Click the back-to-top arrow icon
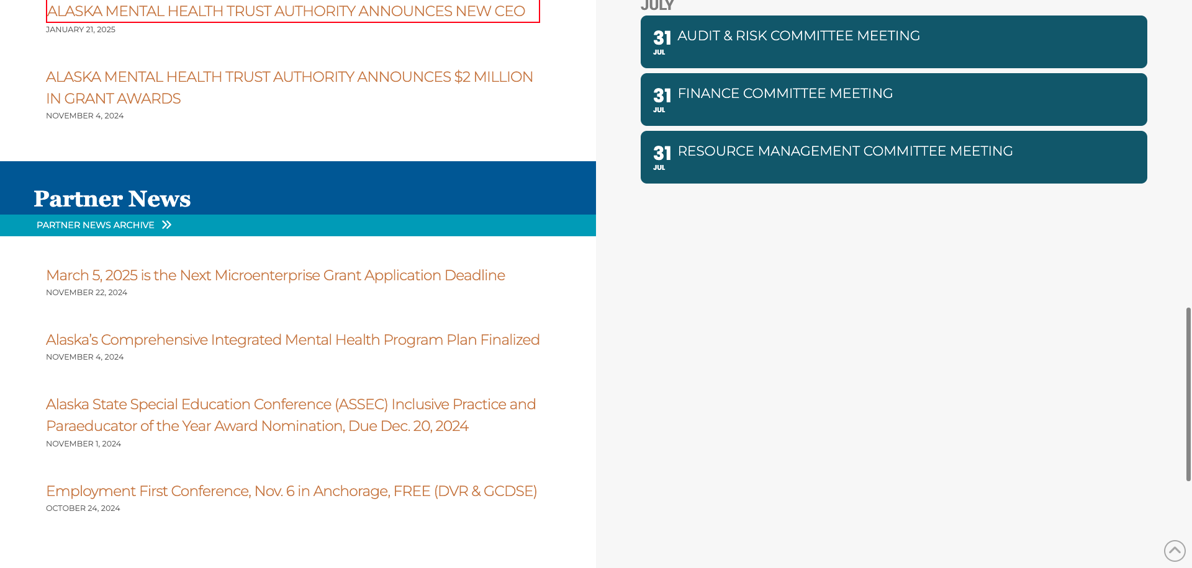 click(x=1174, y=551)
